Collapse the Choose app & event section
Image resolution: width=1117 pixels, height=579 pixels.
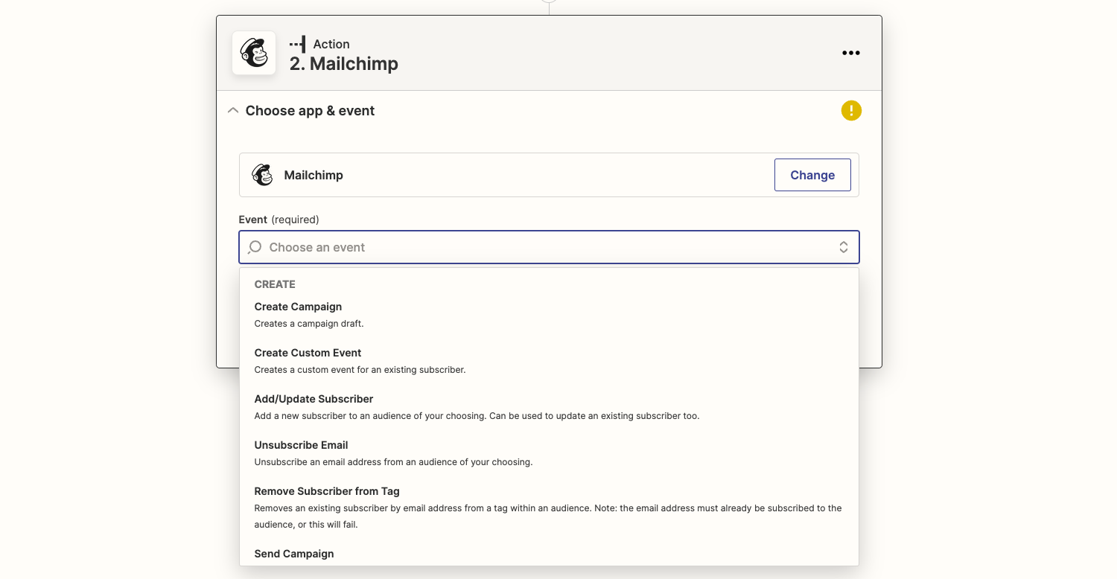point(233,111)
